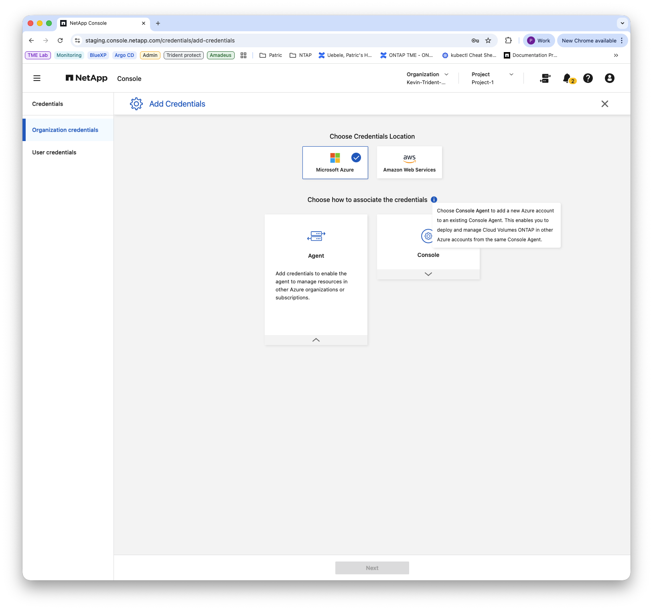Click the NetApp logo
The width and height of the screenshot is (653, 610).
(x=87, y=78)
